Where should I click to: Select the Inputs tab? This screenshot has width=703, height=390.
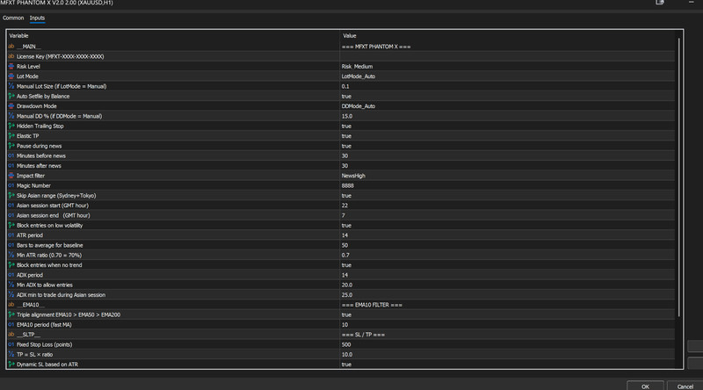coord(37,18)
